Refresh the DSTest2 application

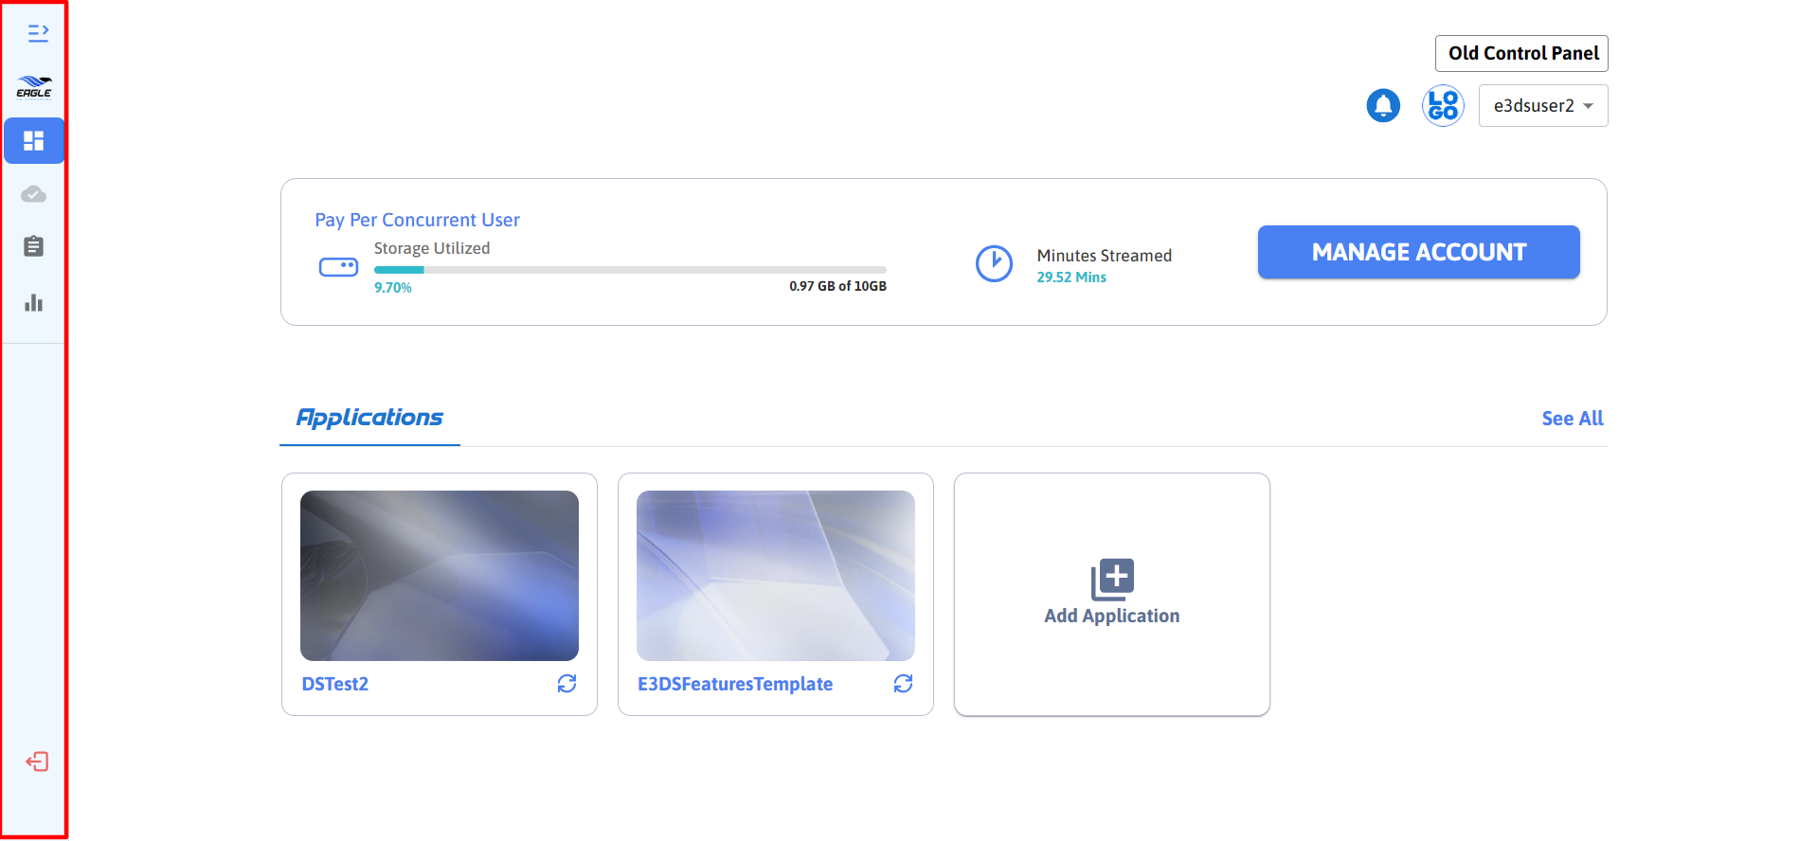click(567, 684)
